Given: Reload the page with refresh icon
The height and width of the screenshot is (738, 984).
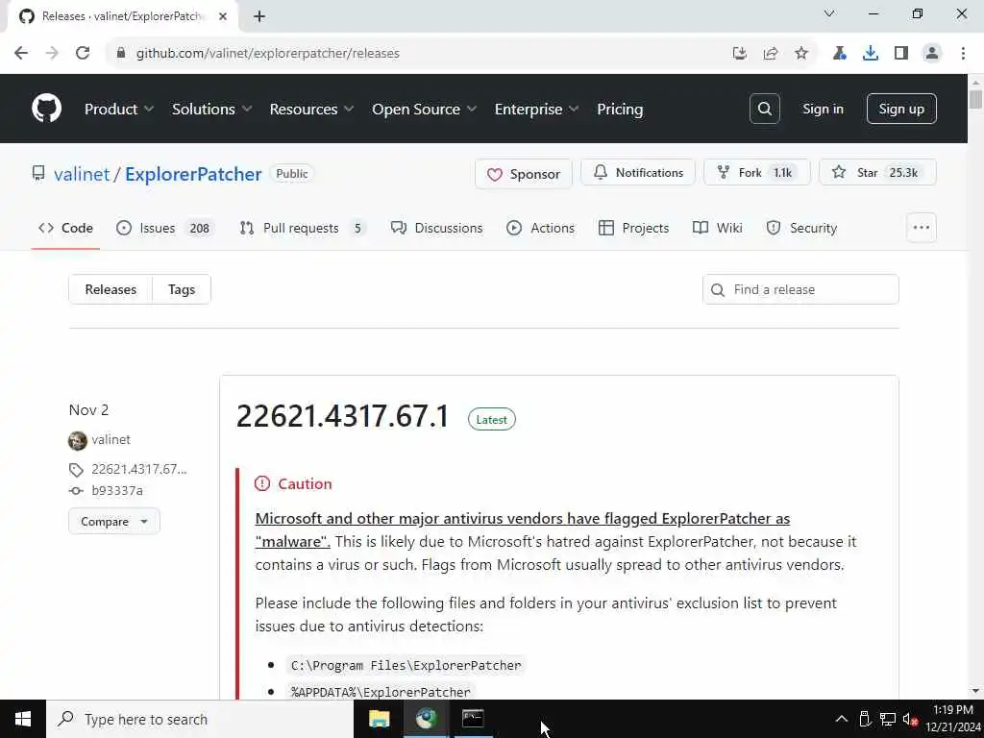Looking at the screenshot, I should tap(83, 53).
